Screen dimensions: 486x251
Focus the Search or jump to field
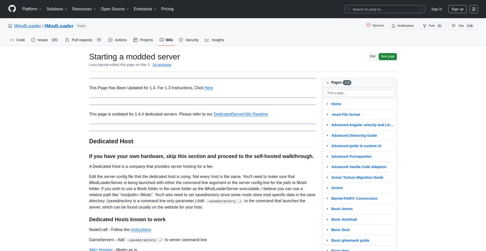click(385, 9)
